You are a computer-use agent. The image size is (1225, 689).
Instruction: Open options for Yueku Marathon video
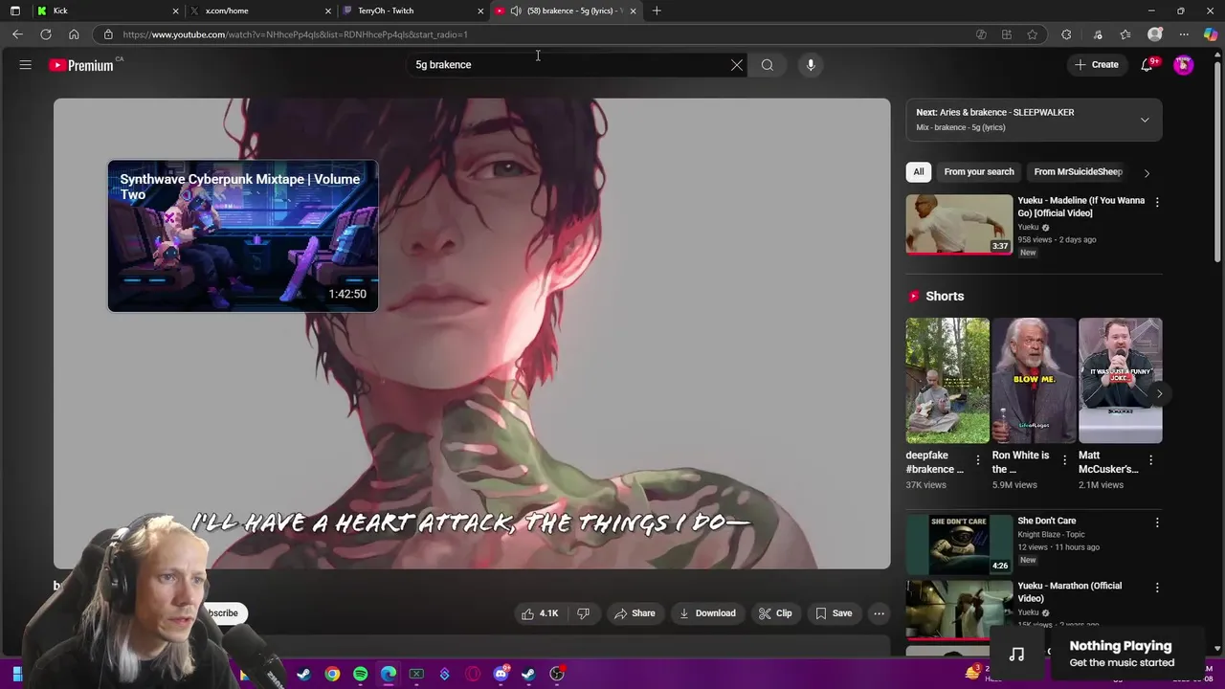[x=1157, y=588]
